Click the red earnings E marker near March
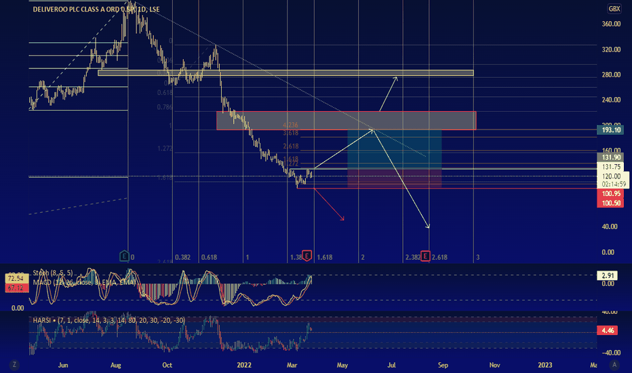 (307, 256)
